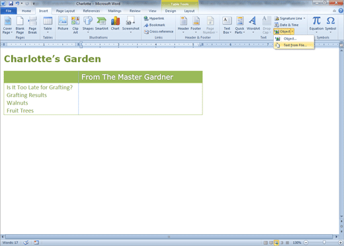This screenshot has width=344, height=246.
Task: Click the Grafting Results line
Action: click(26, 95)
